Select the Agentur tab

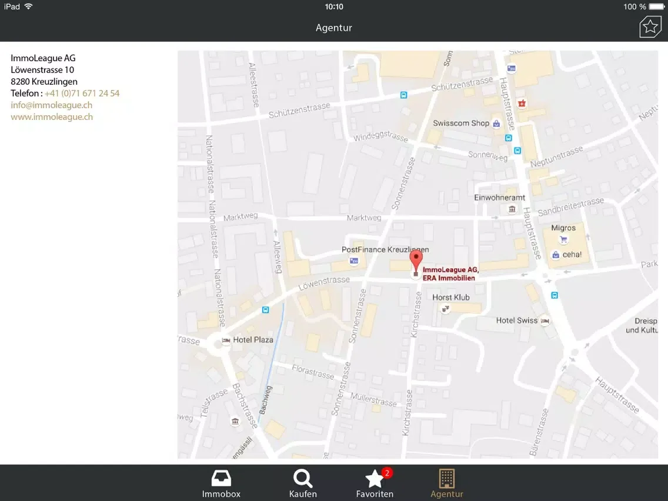coord(446,483)
